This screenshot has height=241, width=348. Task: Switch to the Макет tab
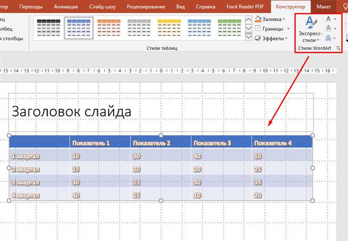click(x=323, y=7)
